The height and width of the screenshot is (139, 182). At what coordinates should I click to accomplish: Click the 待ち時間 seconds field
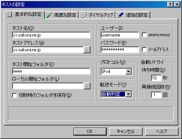click(156, 78)
